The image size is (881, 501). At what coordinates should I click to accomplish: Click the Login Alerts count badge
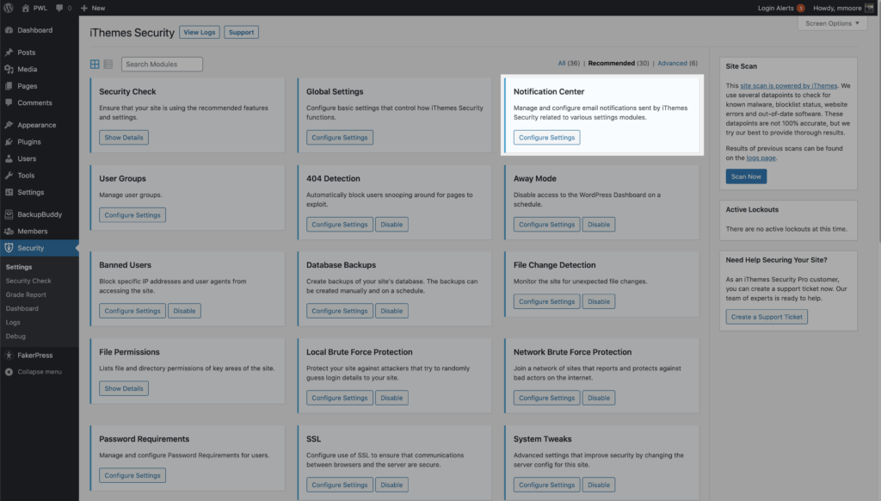(801, 8)
